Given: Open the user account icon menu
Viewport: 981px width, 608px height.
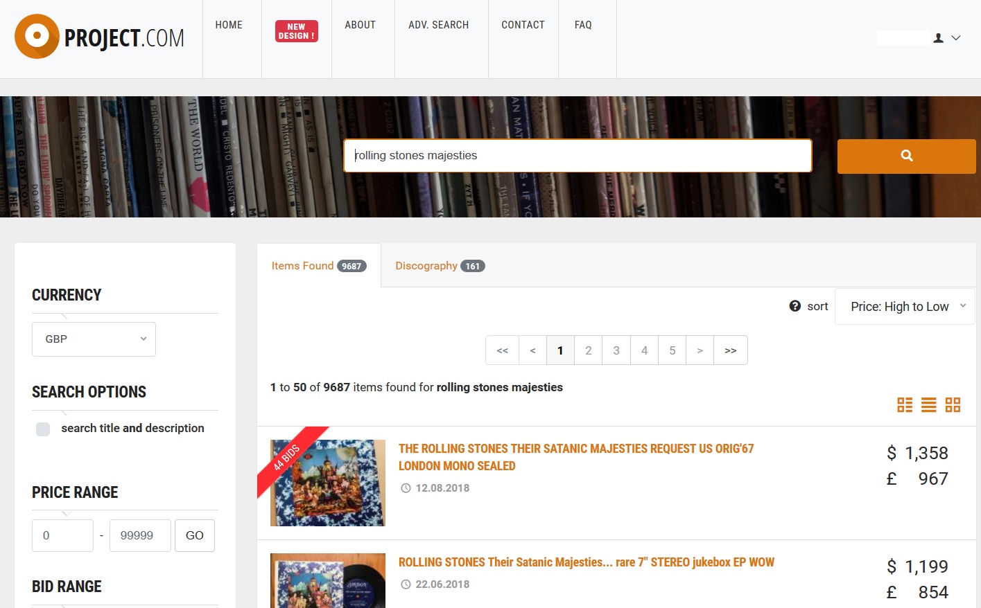Looking at the screenshot, I should tap(938, 38).
